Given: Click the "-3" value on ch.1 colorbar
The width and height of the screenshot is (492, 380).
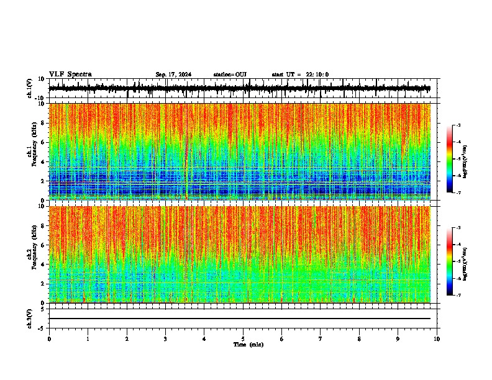Looking at the screenshot, I should [x=458, y=125].
